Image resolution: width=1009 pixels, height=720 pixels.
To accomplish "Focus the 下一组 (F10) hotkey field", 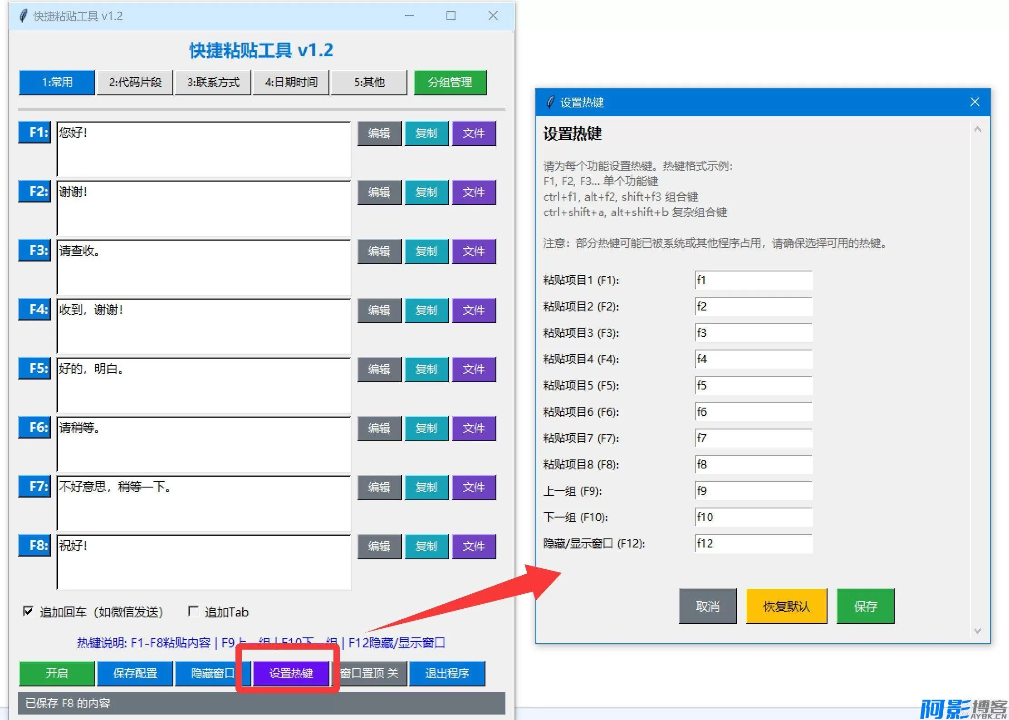I will [x=753, y=517].
